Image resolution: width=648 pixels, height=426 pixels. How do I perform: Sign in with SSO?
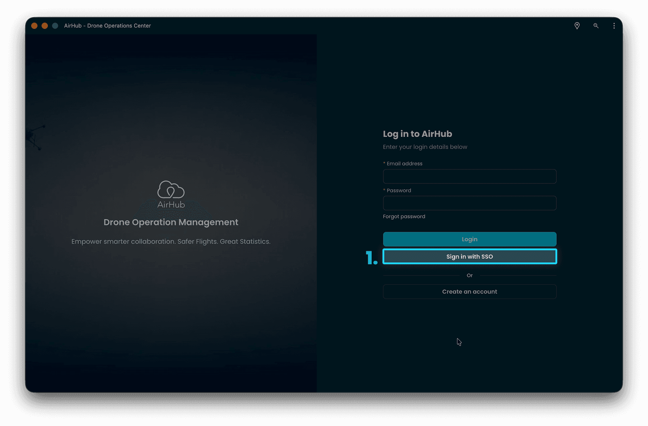pyautogui.click(x=470, y=256)
